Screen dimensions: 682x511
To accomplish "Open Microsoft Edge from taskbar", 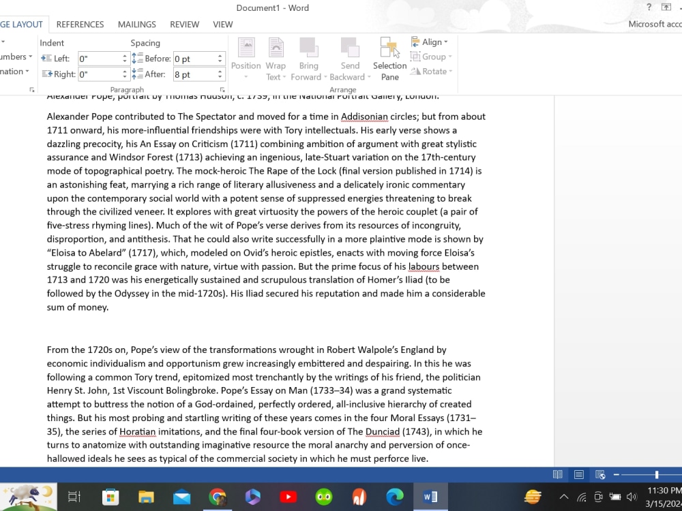I will pyautogui.click(x=395, y=496).
